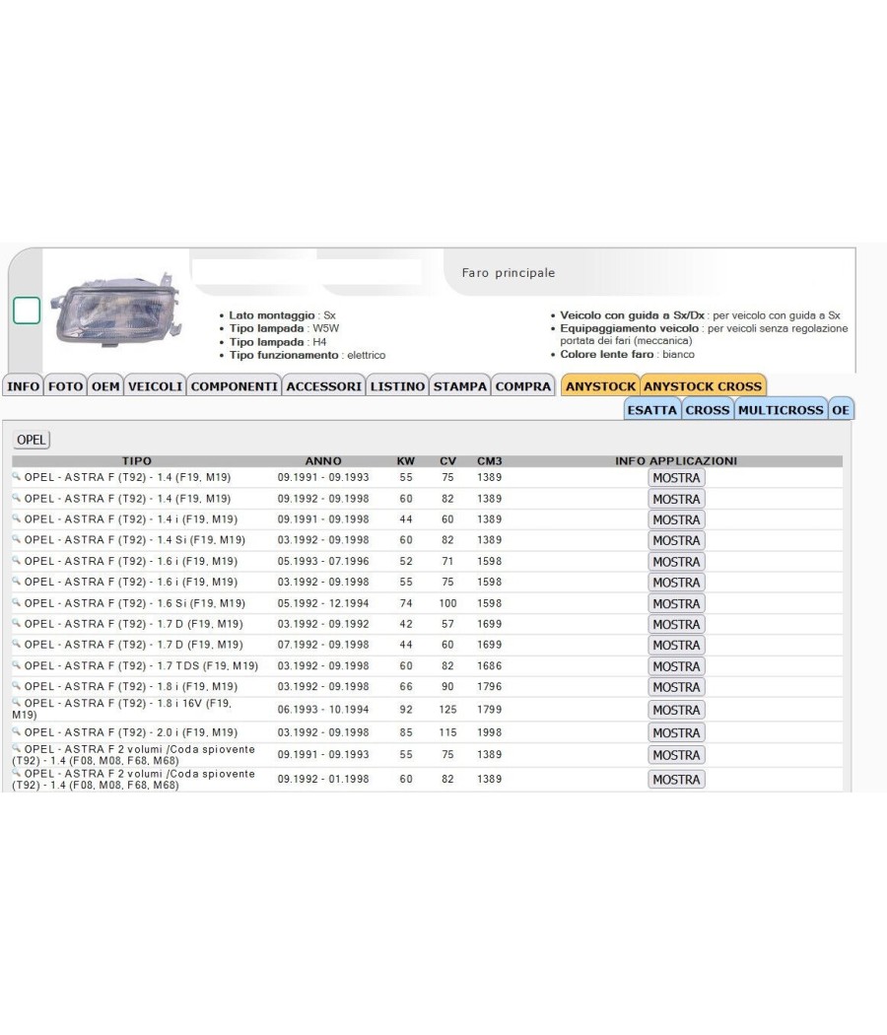The height and width of the screenshot is (1035, 887).
Task: Click magnifier icon for Astra 2.0 i row
Action: point(17,731)
